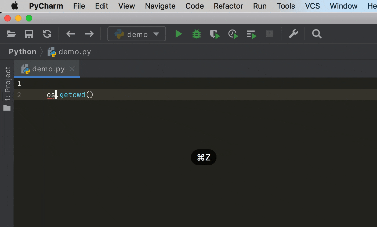Run demo with the green play button
The height and width of the screenshot is (227, 377).
pyautogui.click(x=179, y=34)
